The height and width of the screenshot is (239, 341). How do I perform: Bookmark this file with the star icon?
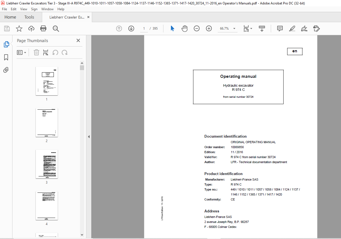19,29
